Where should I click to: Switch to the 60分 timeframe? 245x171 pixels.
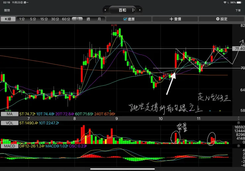click(x=66, y=19)
